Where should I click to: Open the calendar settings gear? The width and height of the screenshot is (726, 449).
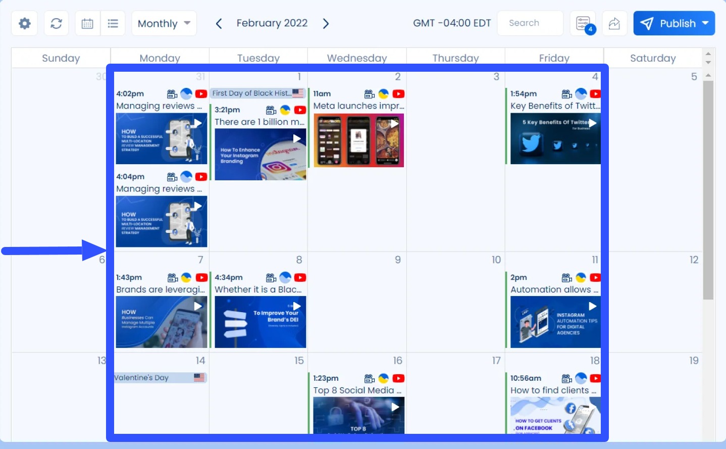click(24, 23)
